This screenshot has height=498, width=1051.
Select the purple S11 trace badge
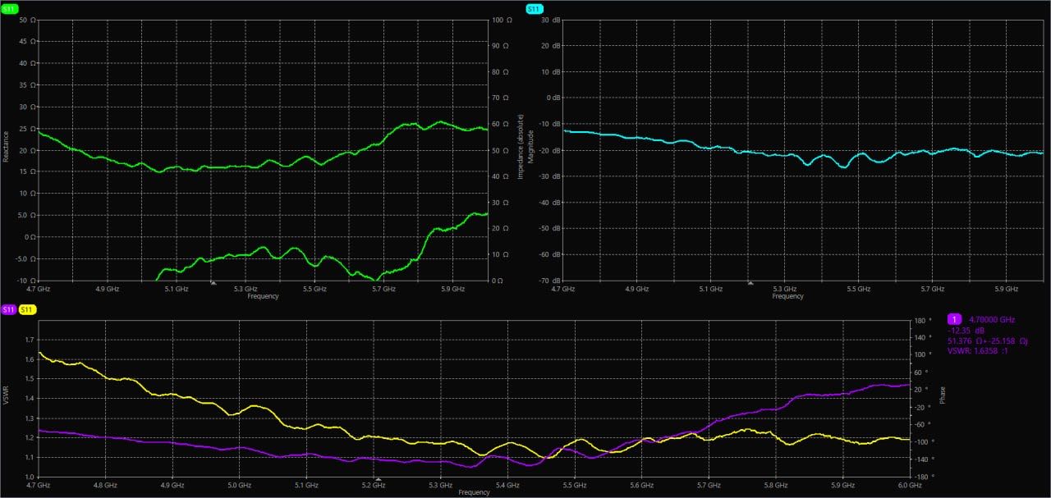[x=8, y=309]
